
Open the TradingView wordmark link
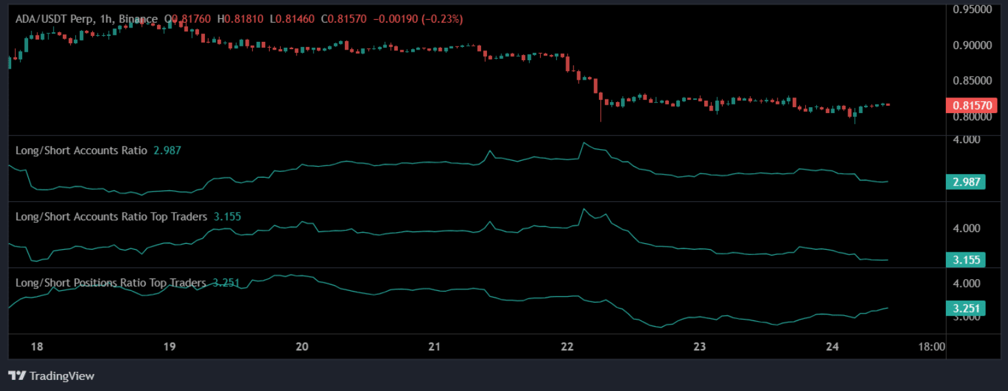62,376
